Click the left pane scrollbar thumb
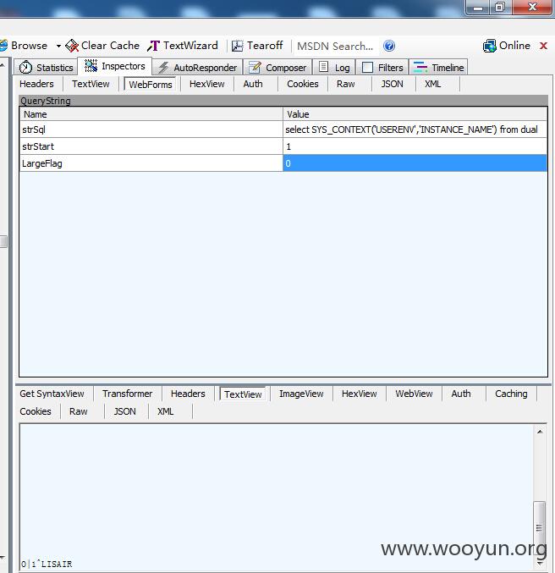This screenshot has width=555, height=573. pos(3,241)
